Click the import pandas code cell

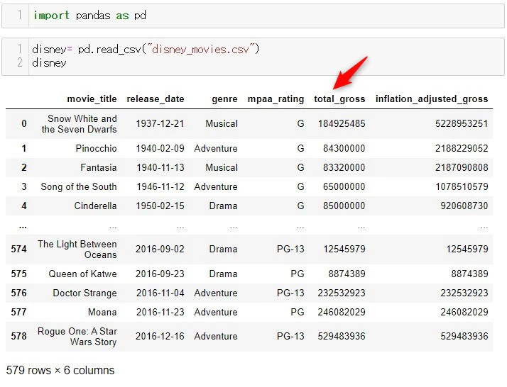pos(253,16)
